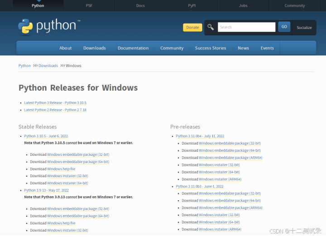Click the Python Releases for Windows title
This screenshot has width=326, height=237.
78,88
